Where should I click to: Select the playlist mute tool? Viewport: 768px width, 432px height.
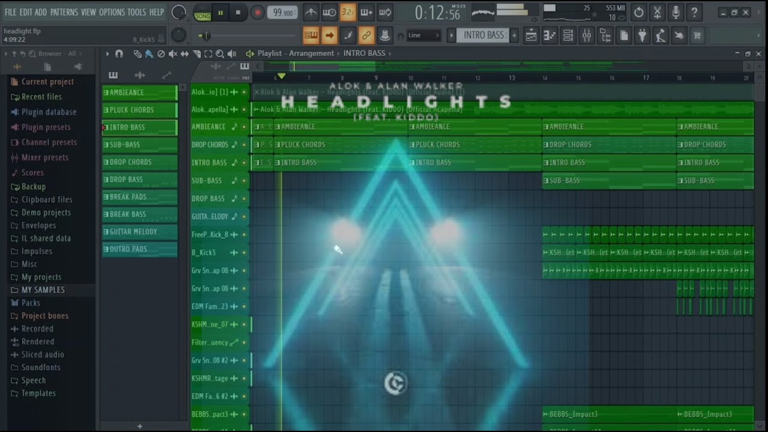tap(173, 53)
